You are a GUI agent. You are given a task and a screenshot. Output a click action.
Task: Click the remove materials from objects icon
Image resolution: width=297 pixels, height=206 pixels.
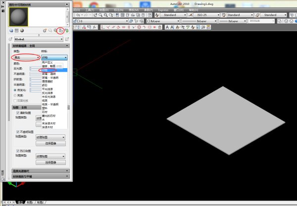(x=66, y=31)
